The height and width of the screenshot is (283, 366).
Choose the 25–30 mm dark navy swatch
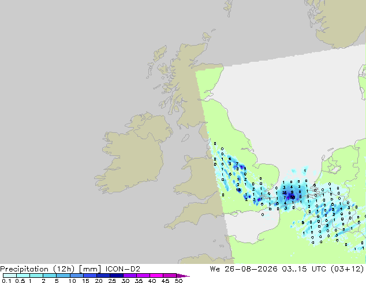(116, 275)
